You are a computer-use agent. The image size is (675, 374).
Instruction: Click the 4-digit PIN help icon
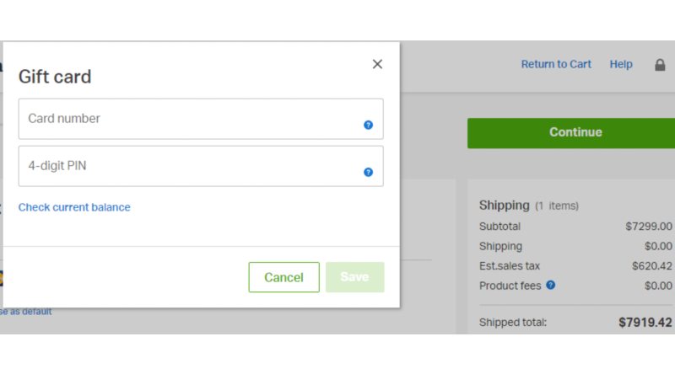pyautogui.click(x=368, y=172)
